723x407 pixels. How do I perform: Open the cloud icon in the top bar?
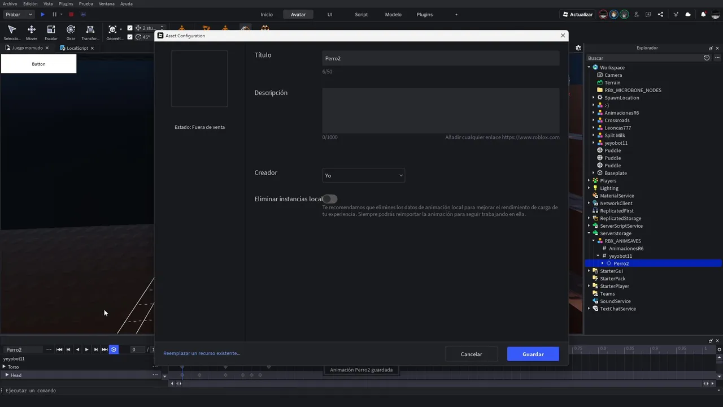point(688,14)
